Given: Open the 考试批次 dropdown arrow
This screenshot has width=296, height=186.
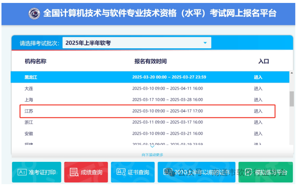Looking at the screenshot, I should (205, 43).
